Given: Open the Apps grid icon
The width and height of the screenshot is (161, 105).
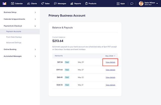Looking at the screenshot, I should tap(118, 4).
